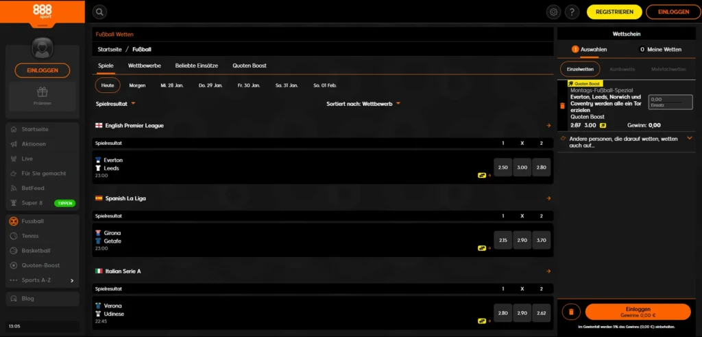Open settings gear icon in header
702x337 pixels.
(553, 12)
